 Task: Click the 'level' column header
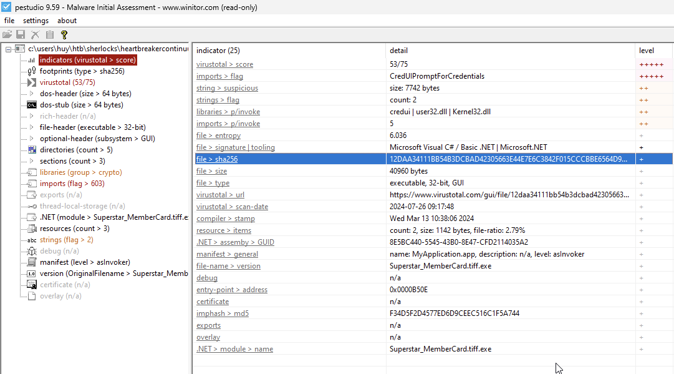[x=647, y=50]
